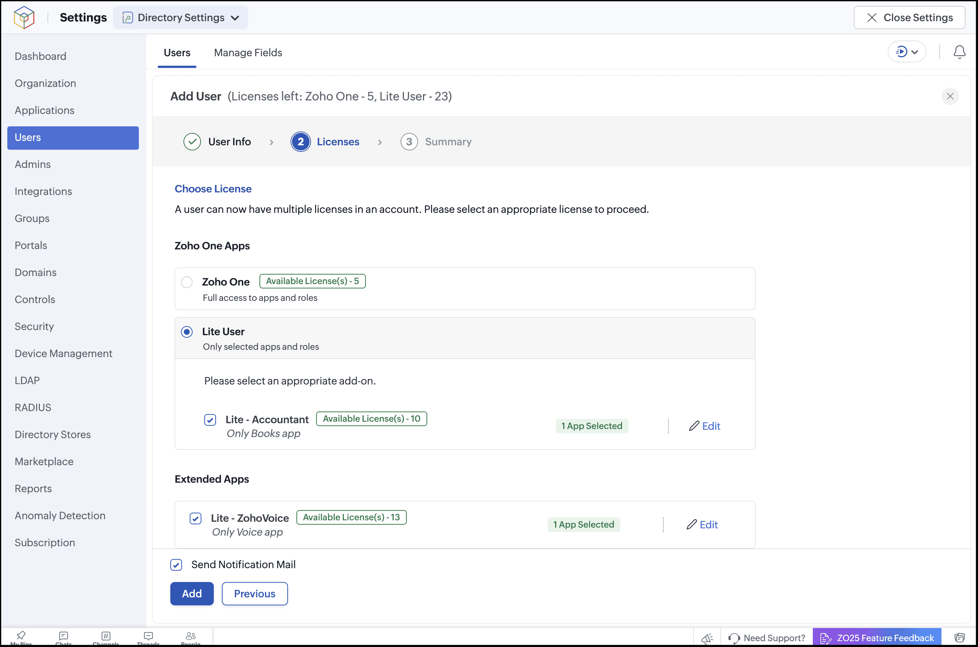Open ZO25 Feature Feedback icon
The width and height of the screenshot is (978, 647).
pos(826,638)
